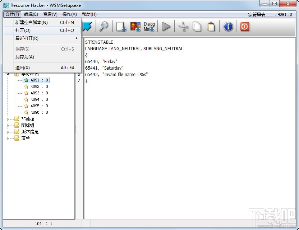The width and height of the screenshot is (299, 230).
Task: Expand the 版本信息 folder
Action: point(8,132)
